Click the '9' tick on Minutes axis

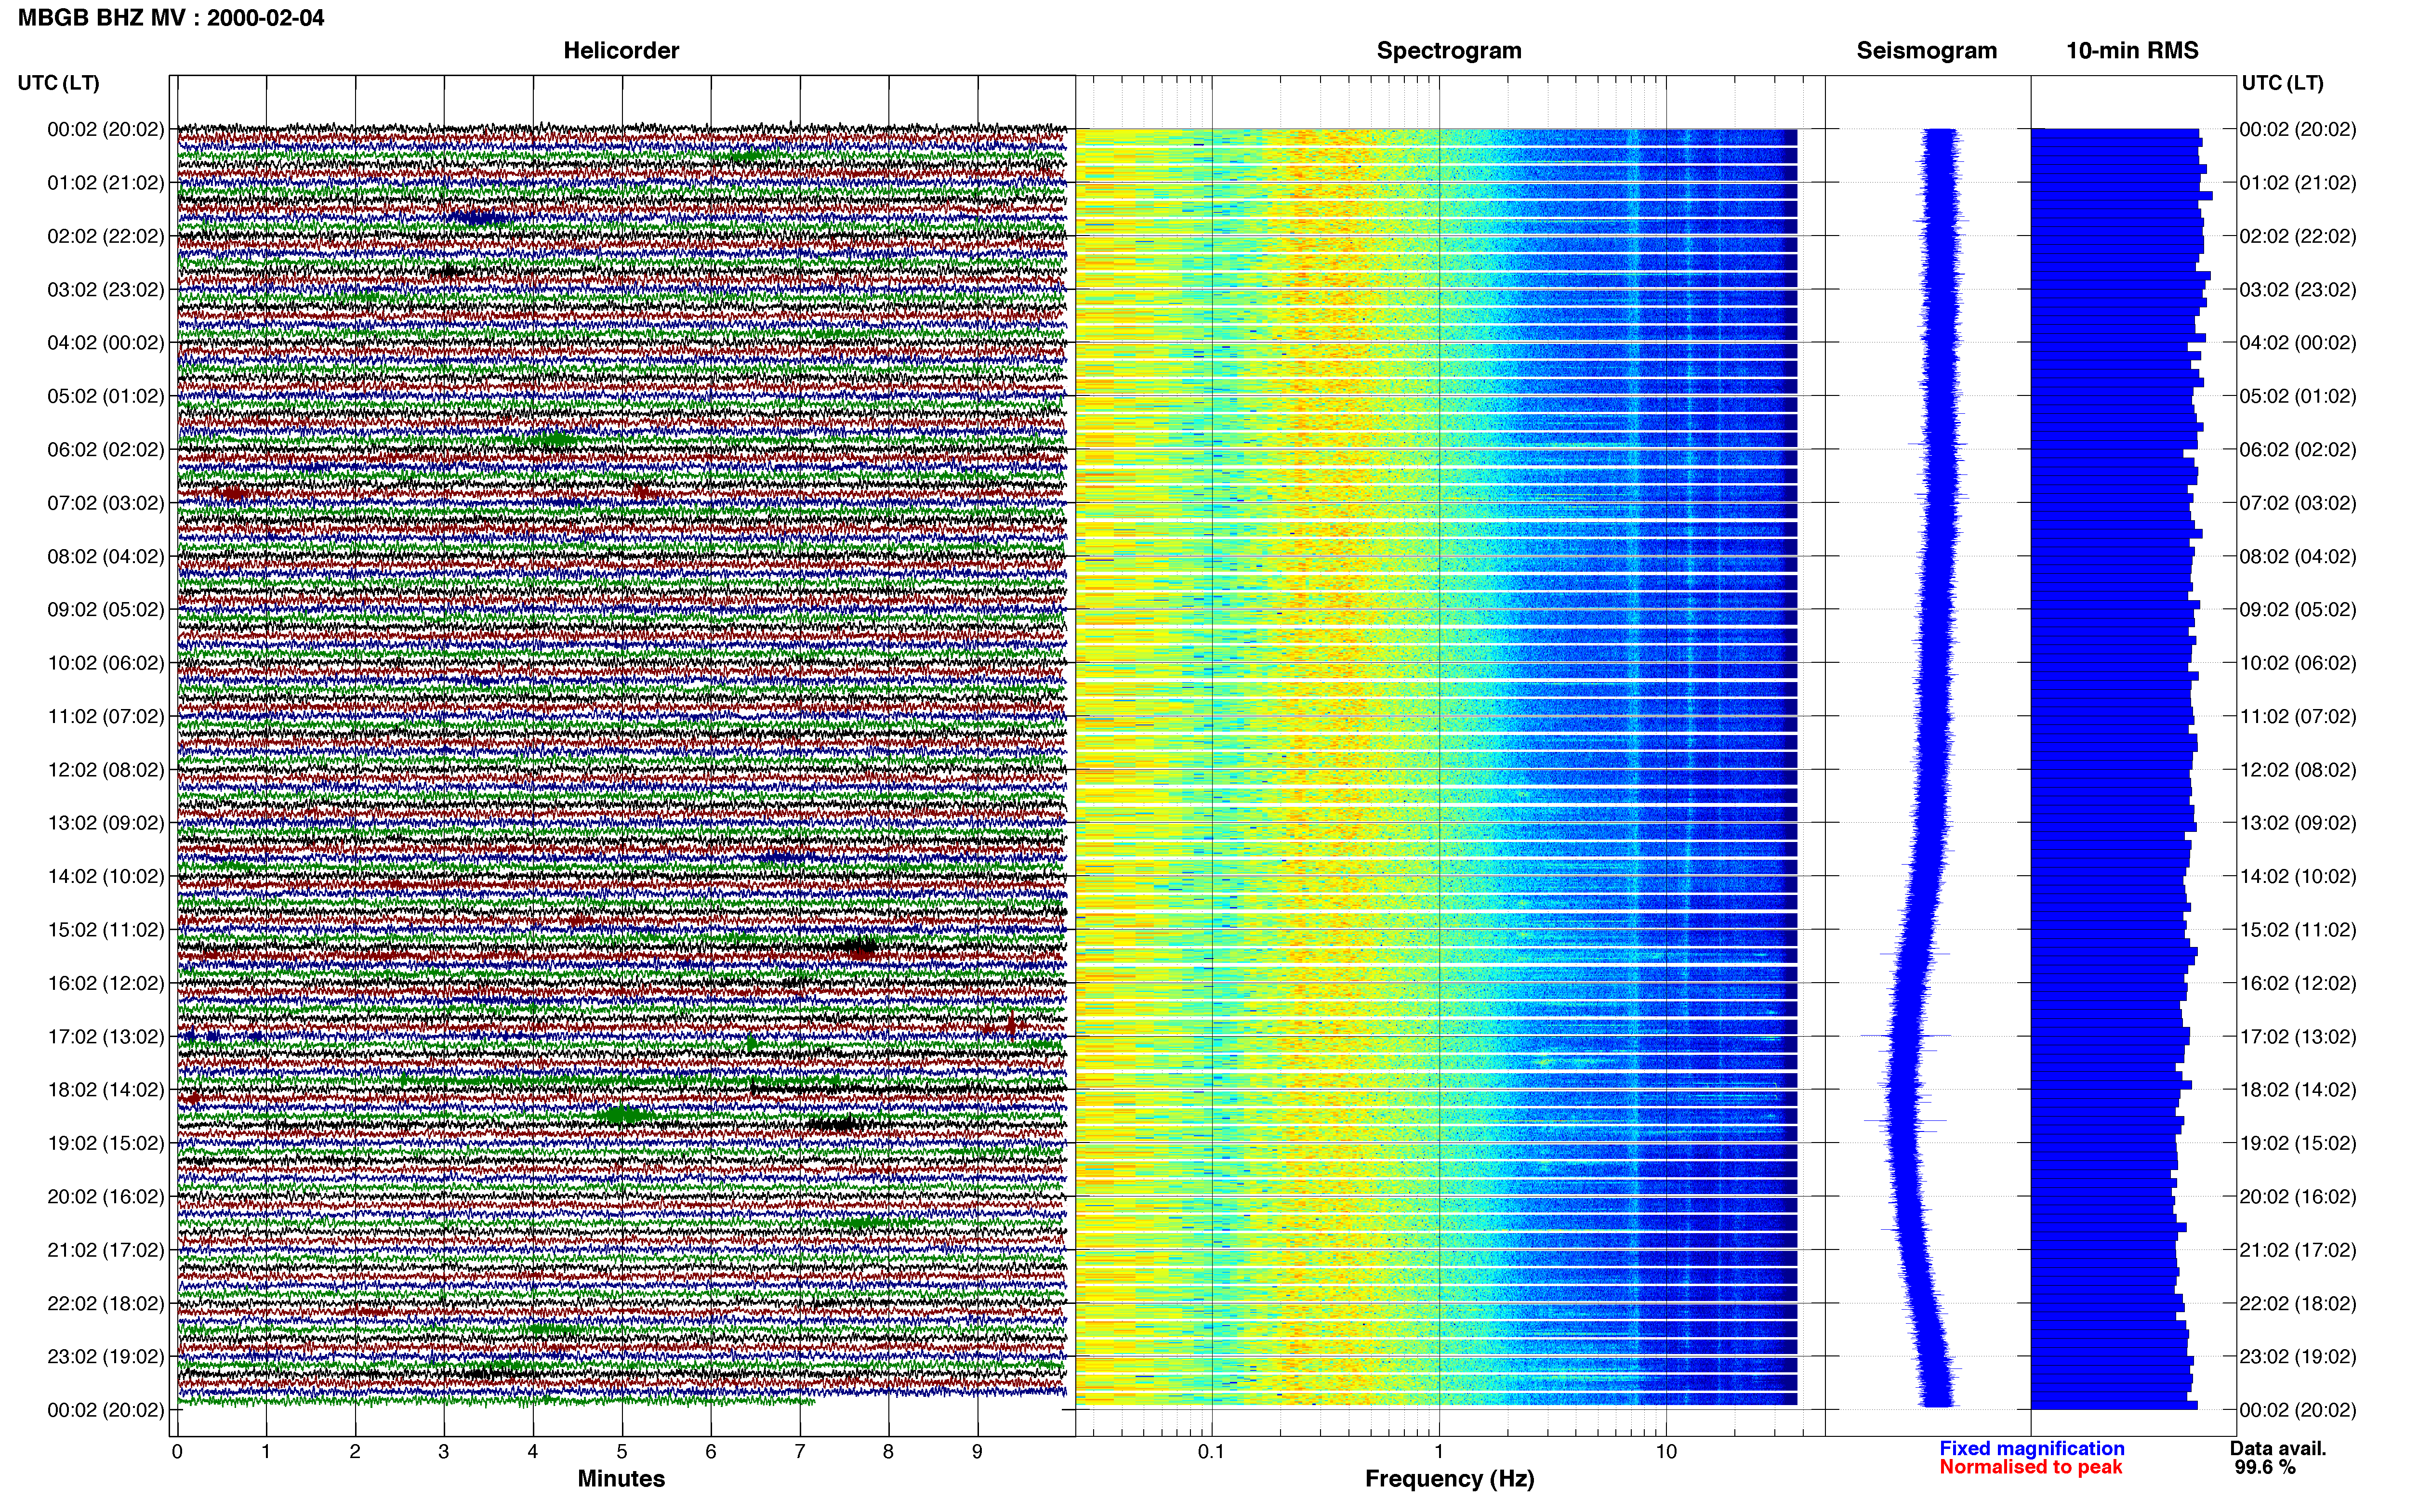[977, 1452]
